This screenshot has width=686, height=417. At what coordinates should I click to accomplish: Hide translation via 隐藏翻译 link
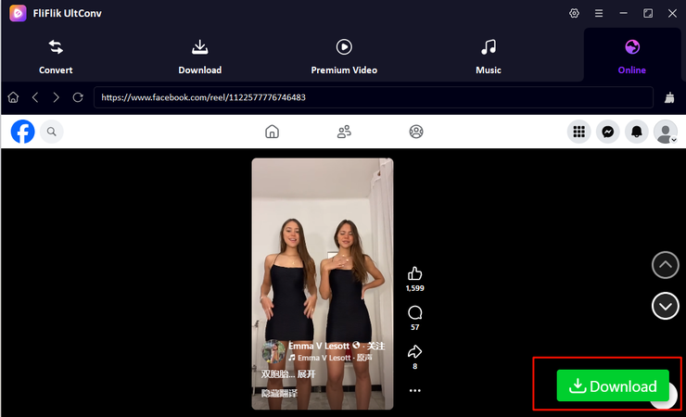(x=279, y=393)
